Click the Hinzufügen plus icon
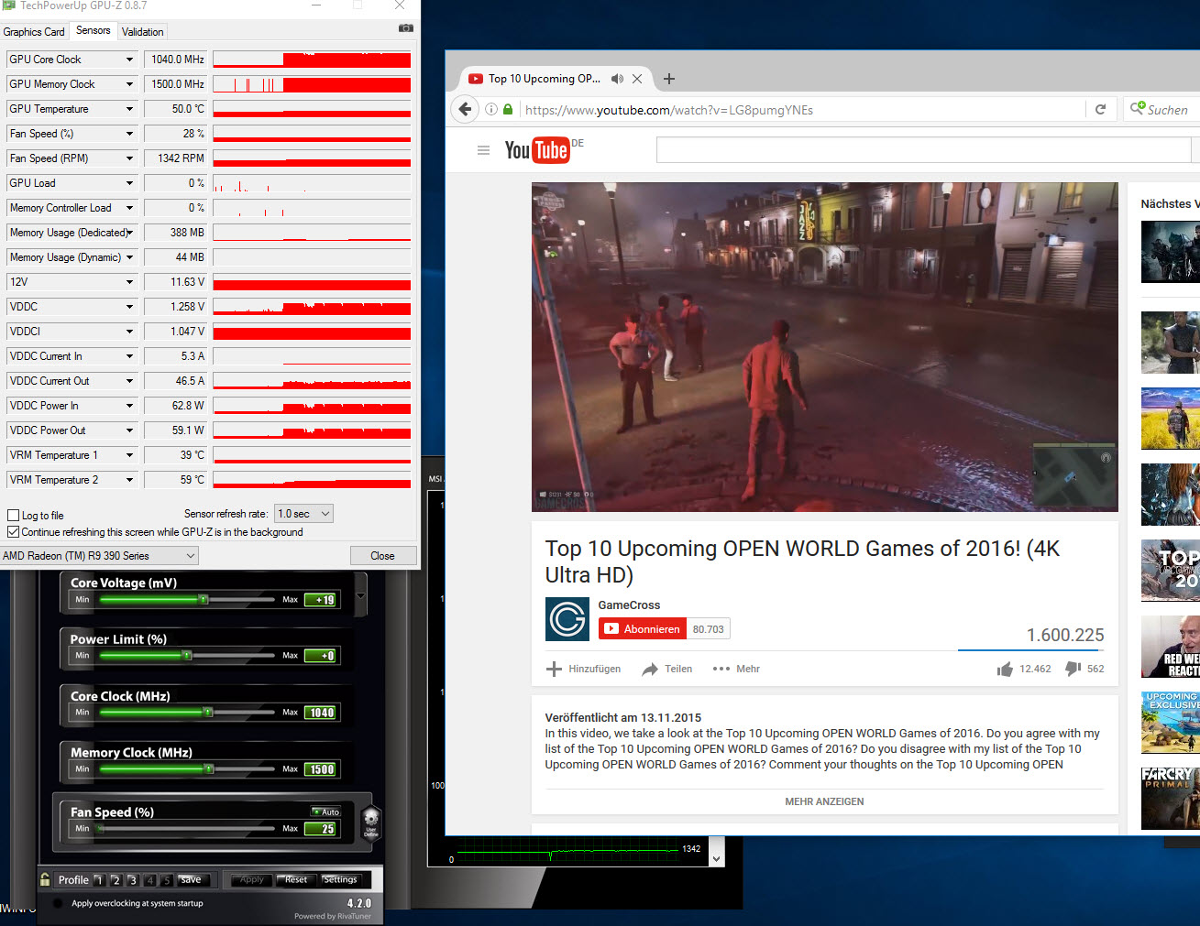1200x926 pixels. [x=554, y=669]
